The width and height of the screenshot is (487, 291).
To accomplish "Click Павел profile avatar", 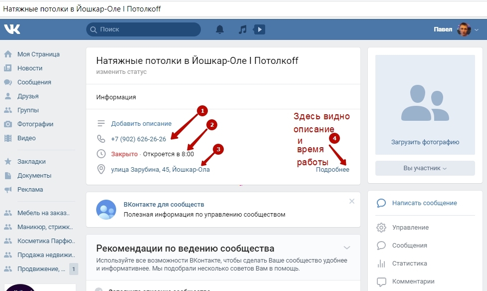I will tap(464, 29).
